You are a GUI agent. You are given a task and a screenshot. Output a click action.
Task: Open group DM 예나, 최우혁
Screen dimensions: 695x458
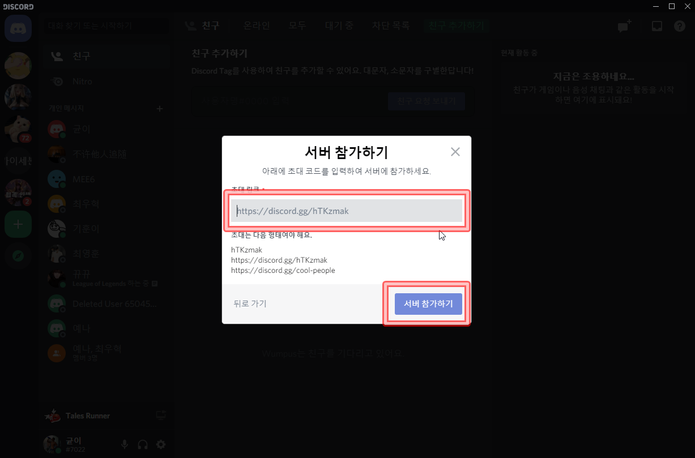point(106,353)
